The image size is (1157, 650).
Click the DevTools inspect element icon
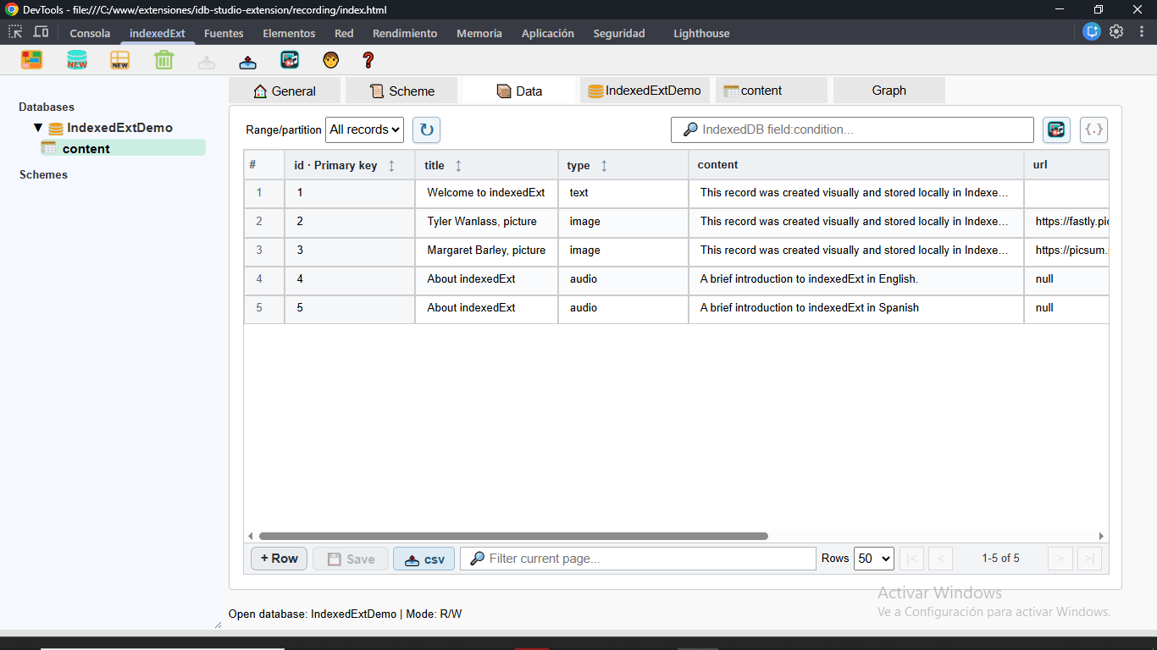[15, 32]
